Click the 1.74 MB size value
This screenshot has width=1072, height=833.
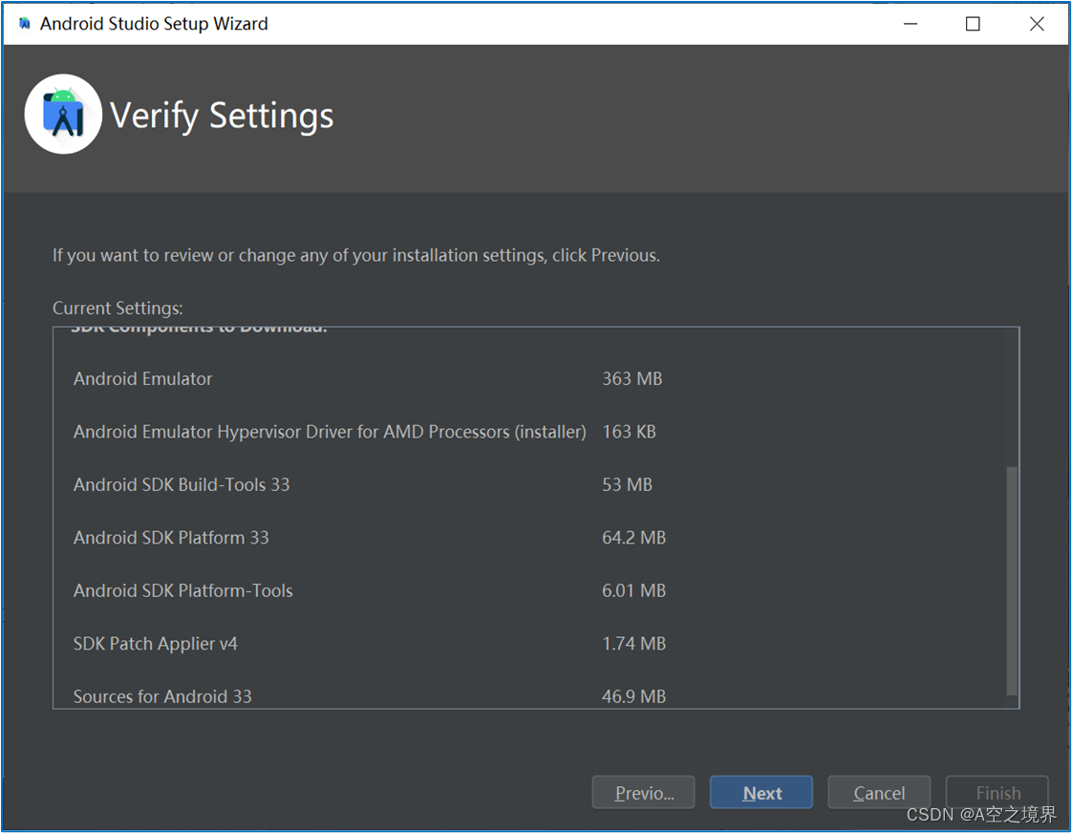point(633,644)
